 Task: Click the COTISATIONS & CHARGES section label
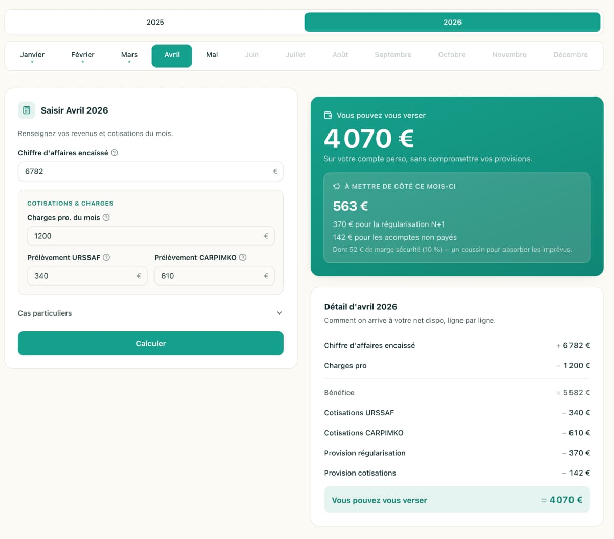[x=70, y=204]
